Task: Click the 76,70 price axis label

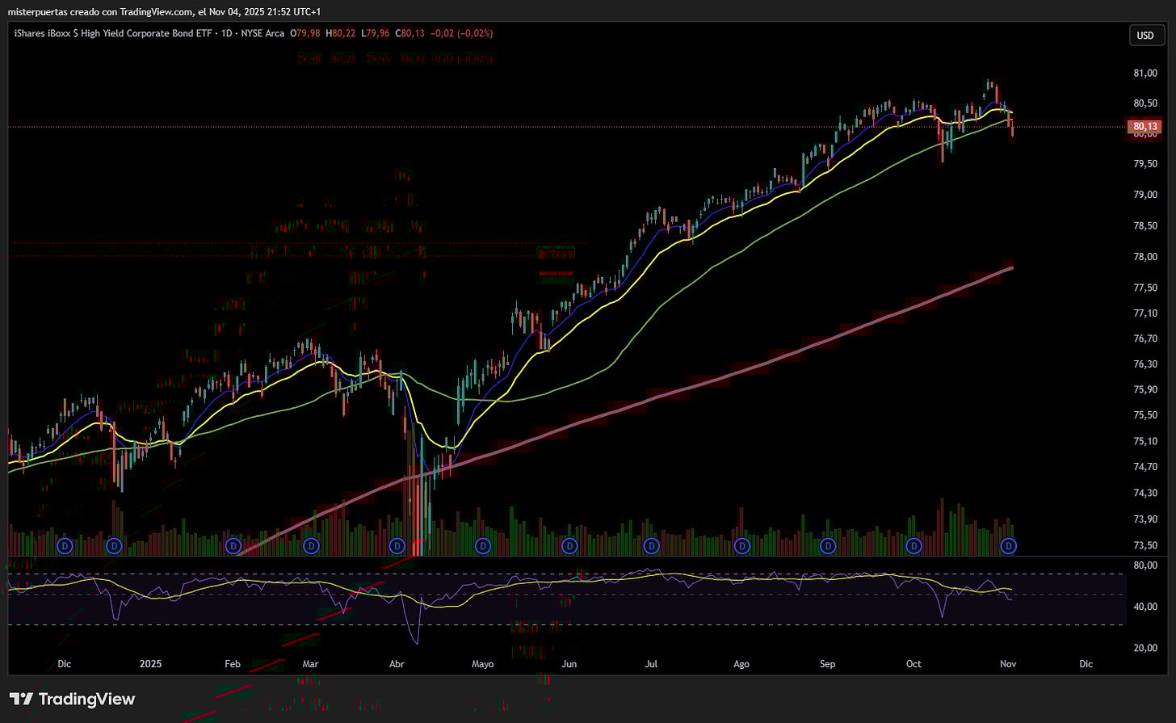Action: (1144, 338)
